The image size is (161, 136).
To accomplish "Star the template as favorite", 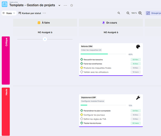I will (x=71, y=5).
